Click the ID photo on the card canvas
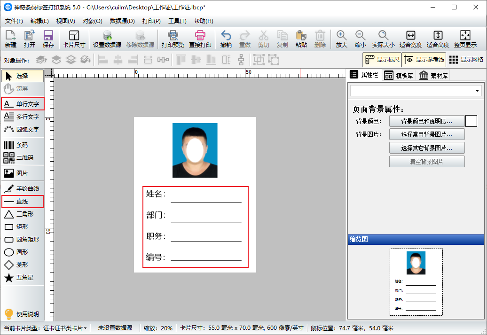 point(195,150)
